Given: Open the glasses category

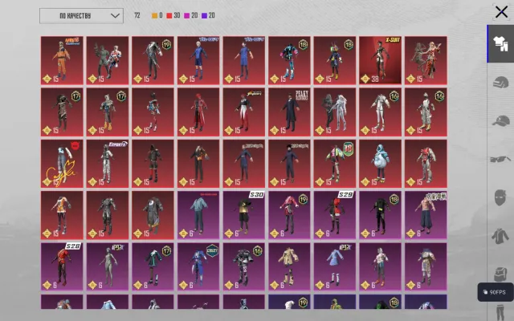Looking at the screenshot, I should [x=500, y=159].
